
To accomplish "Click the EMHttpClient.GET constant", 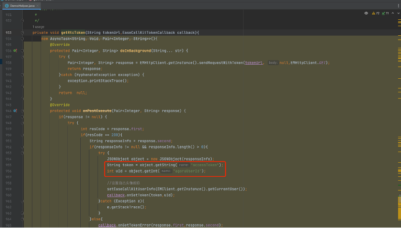I will pyautogui.click(x=308, y=63).
